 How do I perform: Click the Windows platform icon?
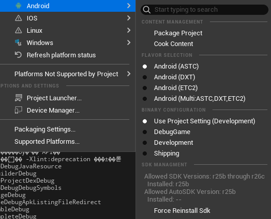click(x=18, y=42)
